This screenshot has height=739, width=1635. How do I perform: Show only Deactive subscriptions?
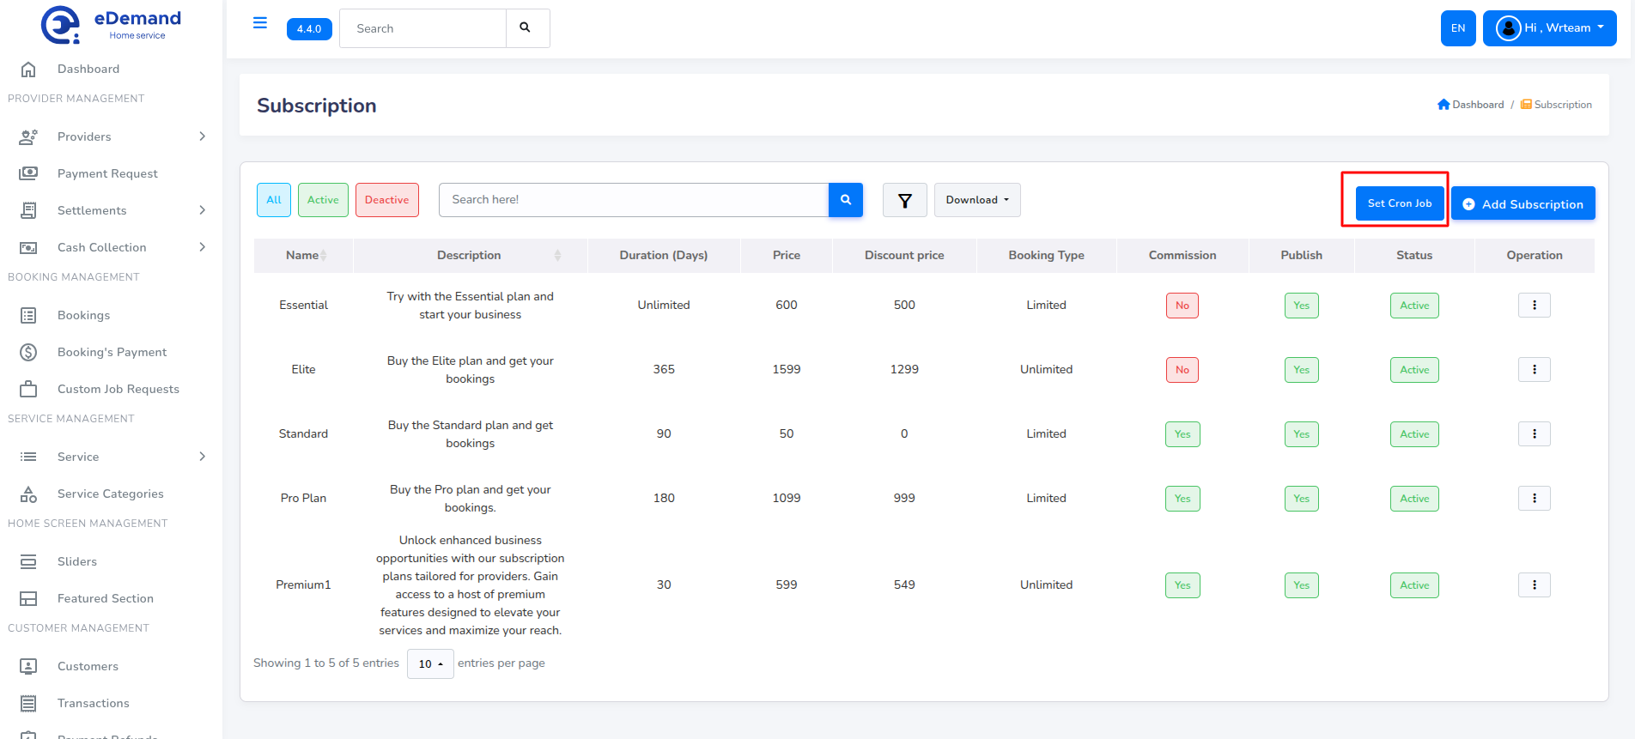click(386, 200)
